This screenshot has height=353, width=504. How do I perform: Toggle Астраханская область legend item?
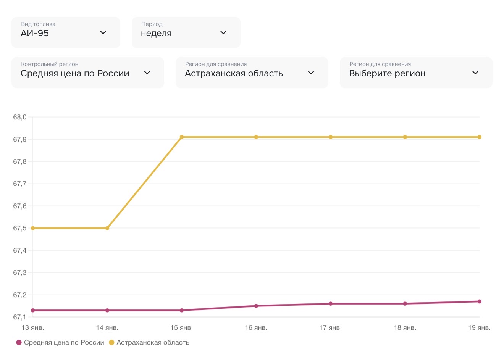(153, 343)
